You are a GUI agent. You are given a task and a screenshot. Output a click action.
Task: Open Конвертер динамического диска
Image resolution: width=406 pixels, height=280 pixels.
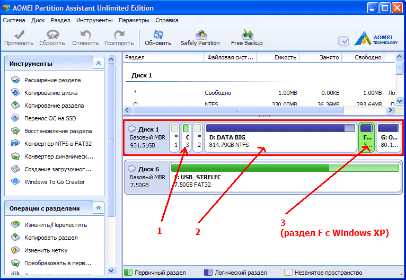52,156
